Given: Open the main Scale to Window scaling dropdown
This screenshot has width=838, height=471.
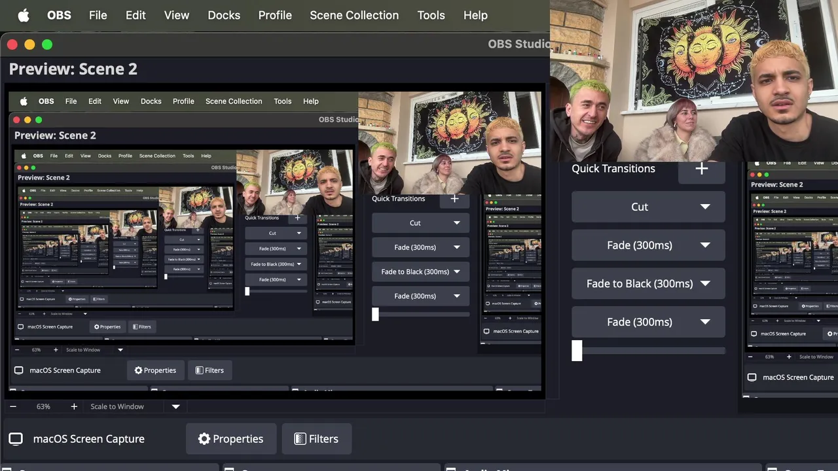Looking at the screenshot, I should 134,406.
